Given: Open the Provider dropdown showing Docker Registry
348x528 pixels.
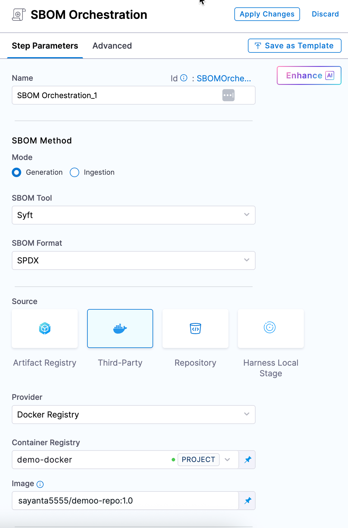Looking at the screenshot, I should [x=133, y=415].
